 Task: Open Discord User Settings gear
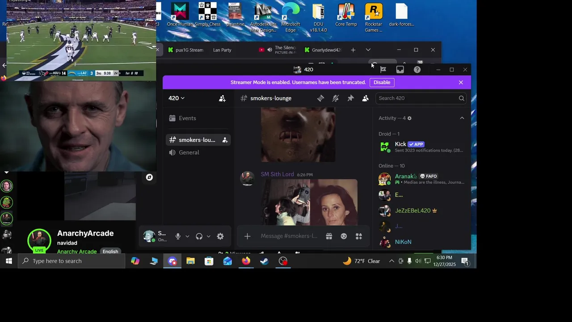point(220,236)
